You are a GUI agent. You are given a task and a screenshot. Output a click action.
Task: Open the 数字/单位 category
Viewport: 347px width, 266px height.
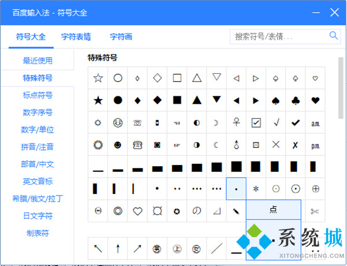[38, 130]
